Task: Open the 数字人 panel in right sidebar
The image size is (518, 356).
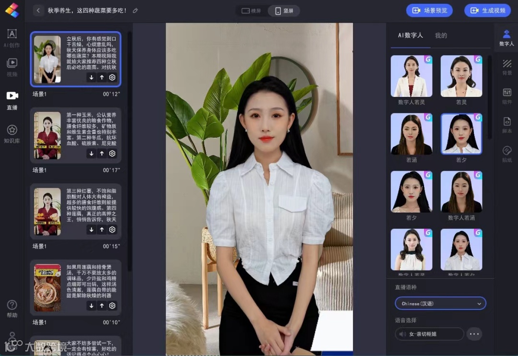Action: [506, 38]
